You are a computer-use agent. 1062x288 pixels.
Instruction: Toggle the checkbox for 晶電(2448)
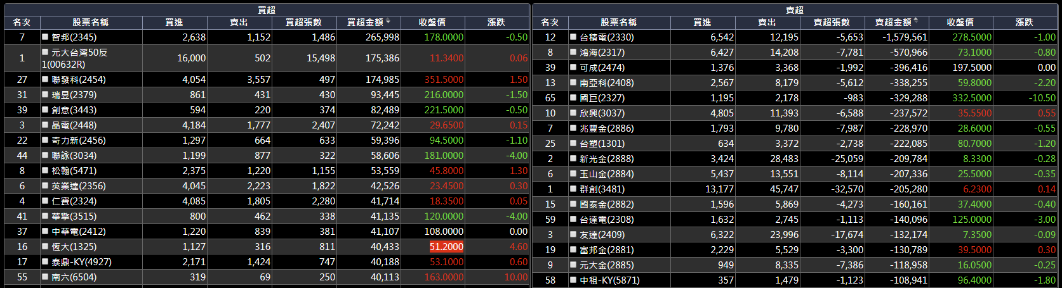click(x=45, y=125)
